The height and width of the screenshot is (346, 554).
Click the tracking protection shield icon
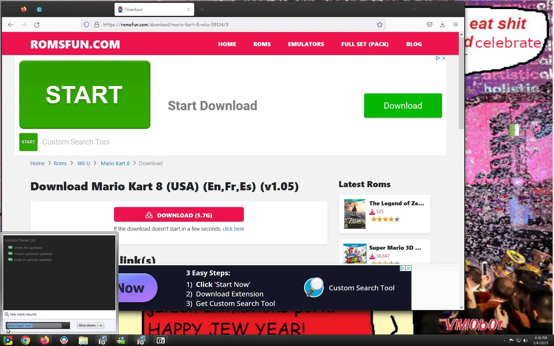87,25
